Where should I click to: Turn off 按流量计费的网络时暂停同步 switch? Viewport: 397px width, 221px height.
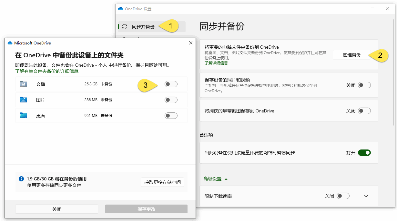click(x=364, y=153)
